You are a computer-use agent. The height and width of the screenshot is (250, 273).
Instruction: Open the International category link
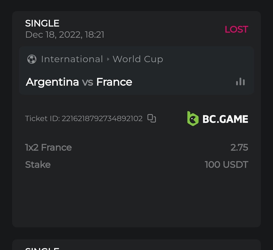point(72,59)
